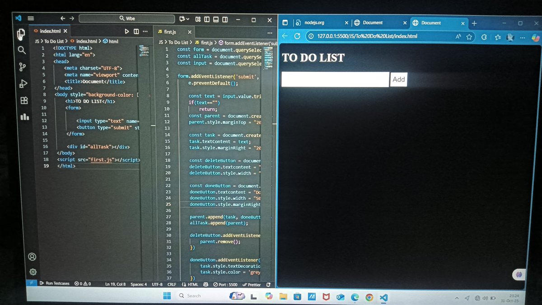The image size is (542, 305).
Task: Change encoding via 'UTF-8' status item
Action: pos(157,285)
